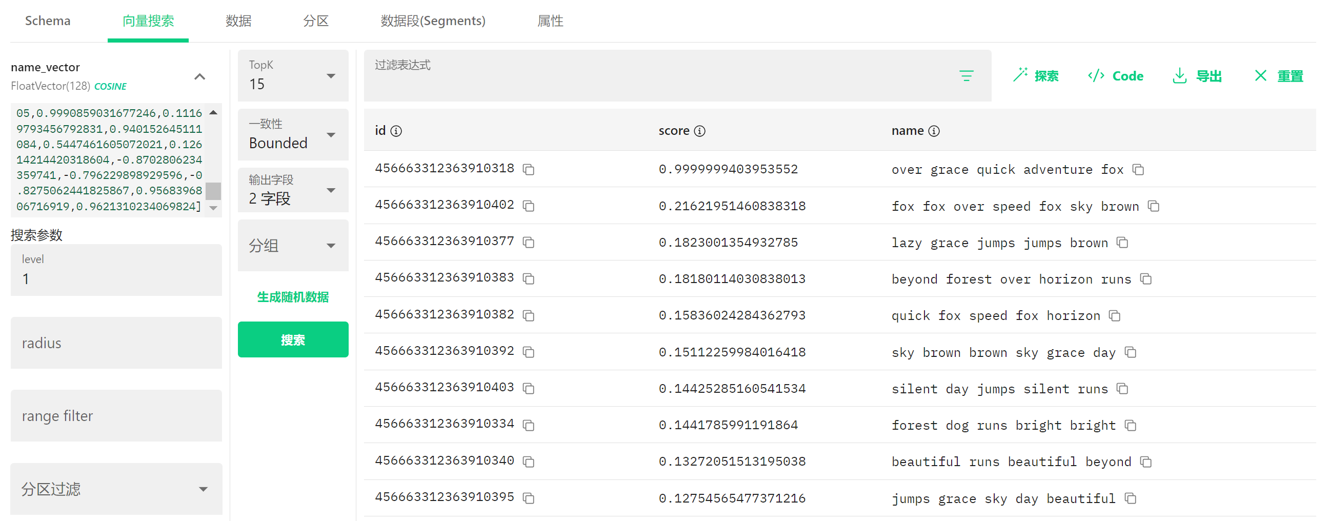
Task: Click the radius input field
Action: tap(116, 343)
